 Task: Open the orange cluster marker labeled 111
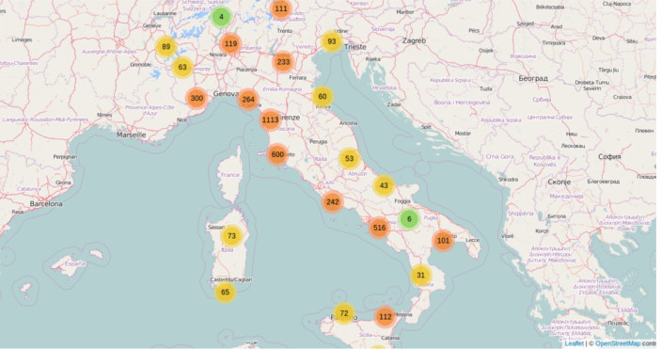click(281, 8)
